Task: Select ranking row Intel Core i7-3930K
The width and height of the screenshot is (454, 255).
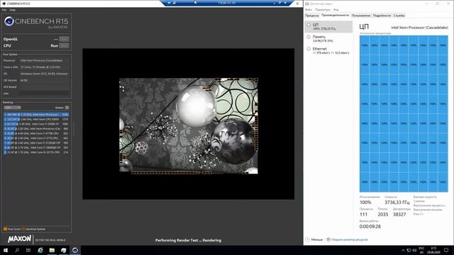Action: 36,124
